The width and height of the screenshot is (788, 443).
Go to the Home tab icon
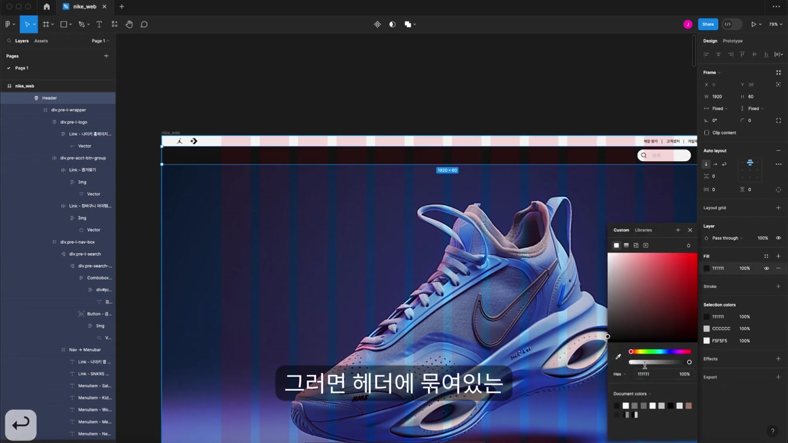tap(47, 6)
